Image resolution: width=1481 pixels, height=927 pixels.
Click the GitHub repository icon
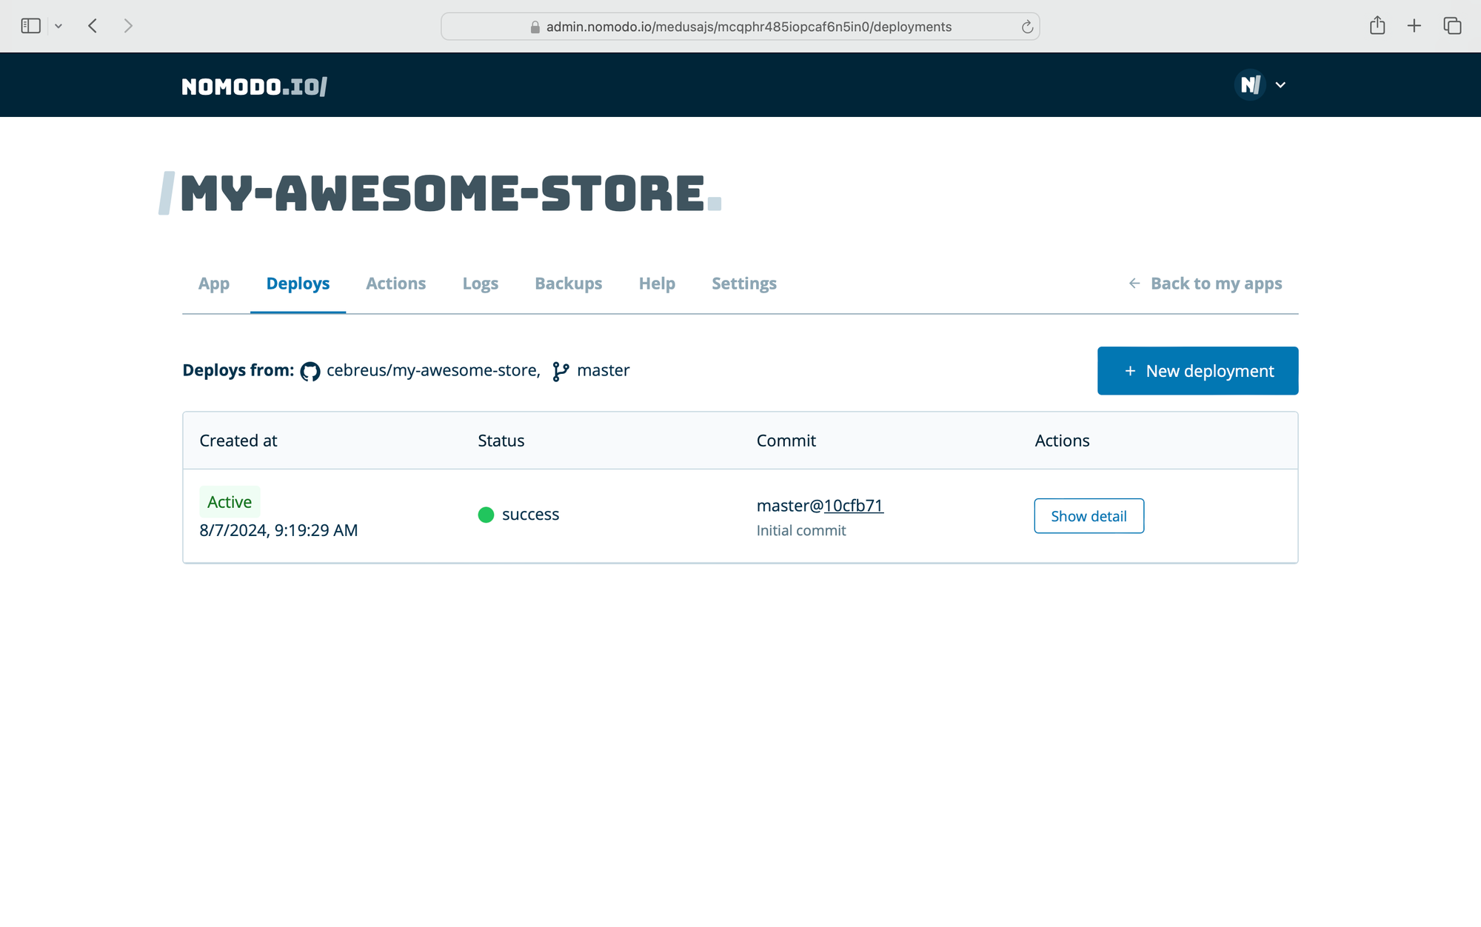click(310, 371)
